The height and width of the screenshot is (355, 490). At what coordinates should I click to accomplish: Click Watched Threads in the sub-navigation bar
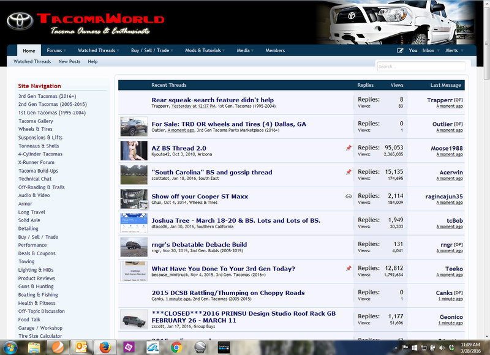pos(32,61)
